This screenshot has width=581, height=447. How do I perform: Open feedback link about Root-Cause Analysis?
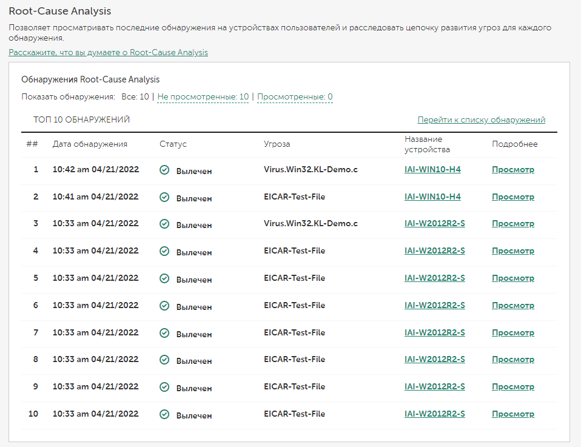click(x=109, y=53)
